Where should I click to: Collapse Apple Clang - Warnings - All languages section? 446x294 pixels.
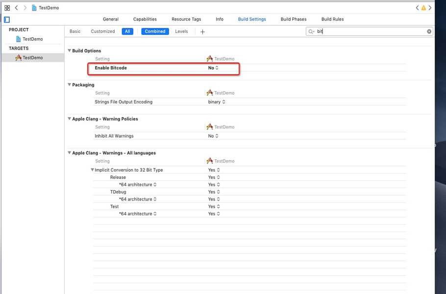click(x=69, y=153)
